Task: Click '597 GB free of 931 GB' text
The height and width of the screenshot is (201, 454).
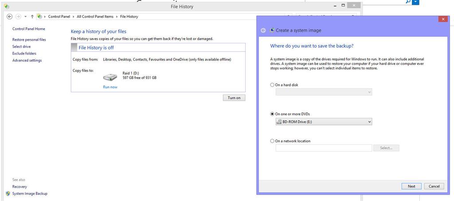Action: pos(140,78)
